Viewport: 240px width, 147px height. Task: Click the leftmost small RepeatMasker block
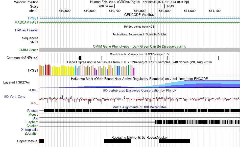tap(41, 141)
